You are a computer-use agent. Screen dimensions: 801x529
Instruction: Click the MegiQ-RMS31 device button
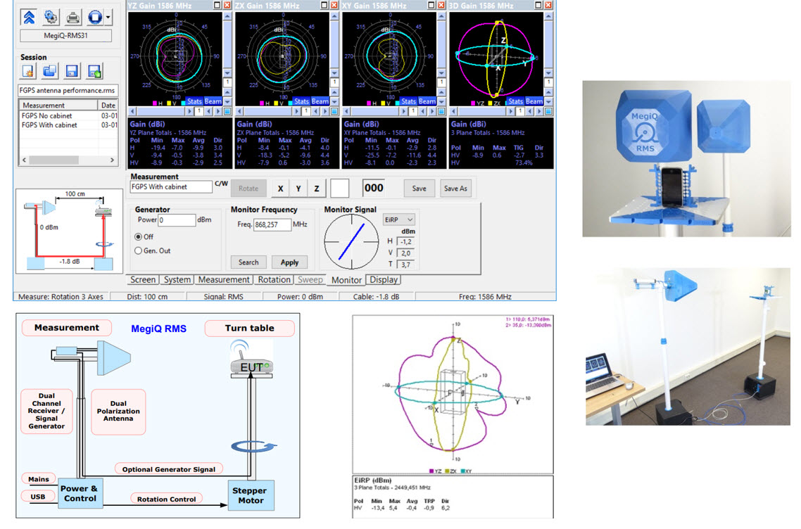click(x=66, y=36)
